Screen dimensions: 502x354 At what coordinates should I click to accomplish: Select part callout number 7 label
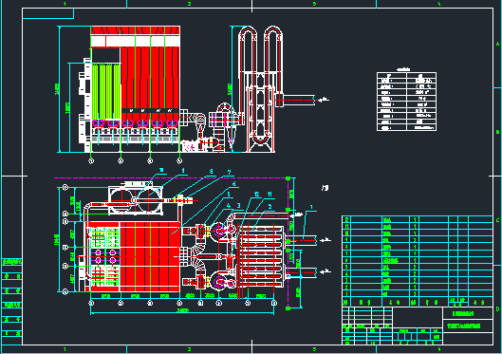(229, 173)
